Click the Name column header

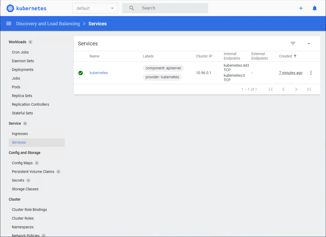[x=94, y=56]
